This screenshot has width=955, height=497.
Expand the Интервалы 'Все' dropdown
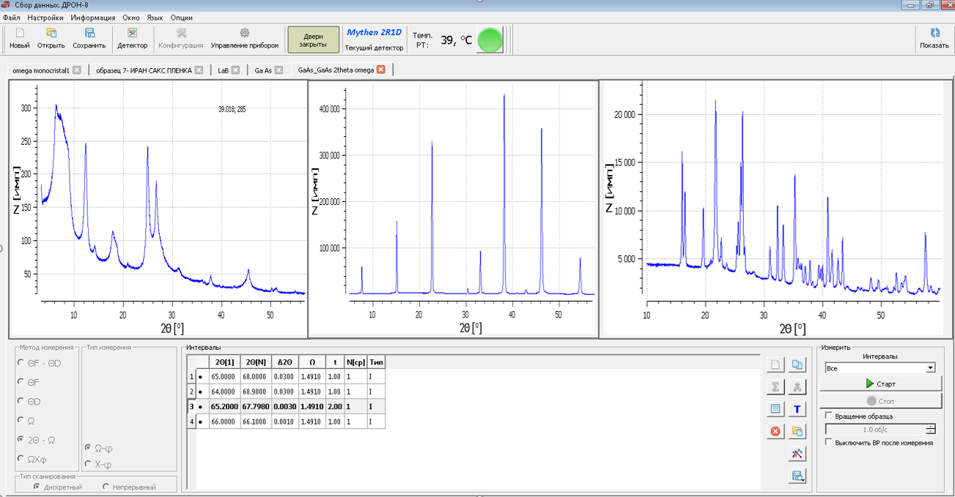(x=930, y=368)
